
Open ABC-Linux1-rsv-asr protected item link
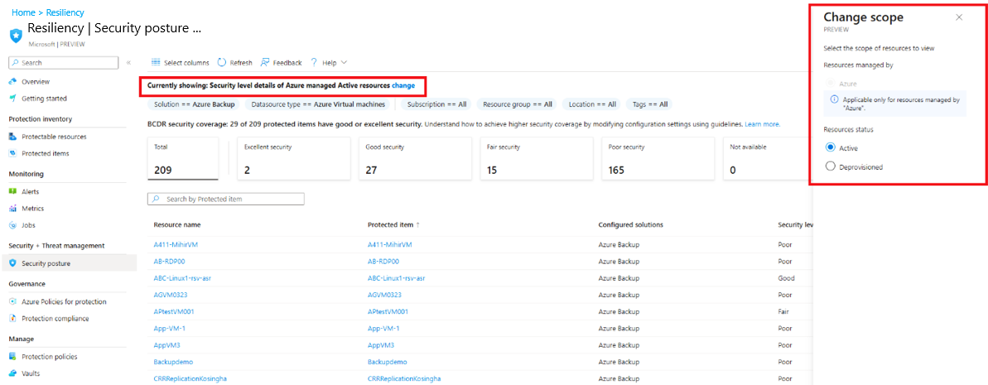click(x=396, y=278)
